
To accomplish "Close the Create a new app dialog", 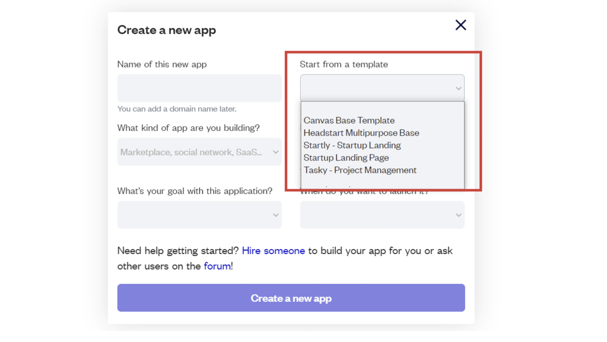I will [460, 25].
